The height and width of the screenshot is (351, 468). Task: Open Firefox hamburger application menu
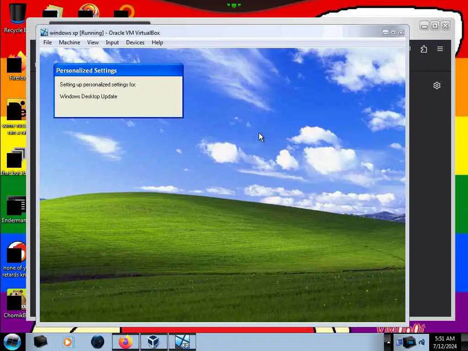[x=440, y=48]
